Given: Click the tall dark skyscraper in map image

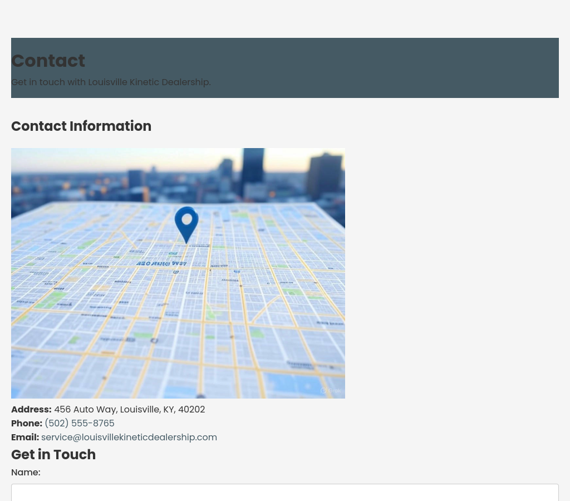Looking at the screenshot, I should (253, 167).
